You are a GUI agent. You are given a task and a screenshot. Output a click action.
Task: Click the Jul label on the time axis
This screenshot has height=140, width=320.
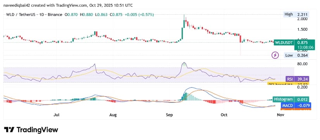[56, 115]
